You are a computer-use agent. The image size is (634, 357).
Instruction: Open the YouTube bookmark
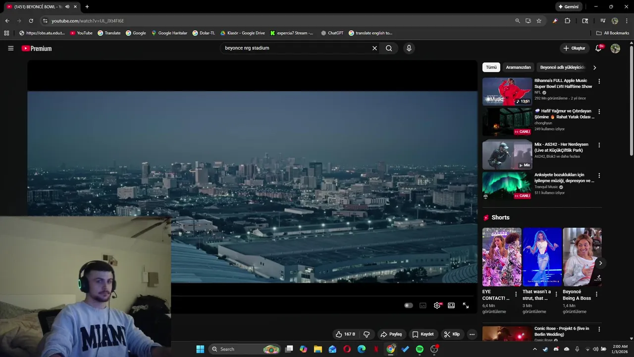point(81,33)
